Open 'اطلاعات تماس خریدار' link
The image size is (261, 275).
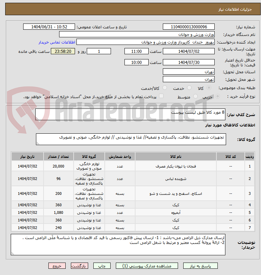coord(57,42)
